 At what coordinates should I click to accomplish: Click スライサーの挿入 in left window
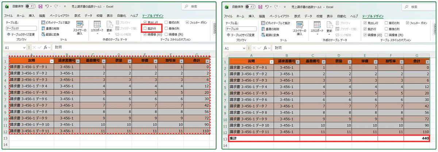coord(80,28)
